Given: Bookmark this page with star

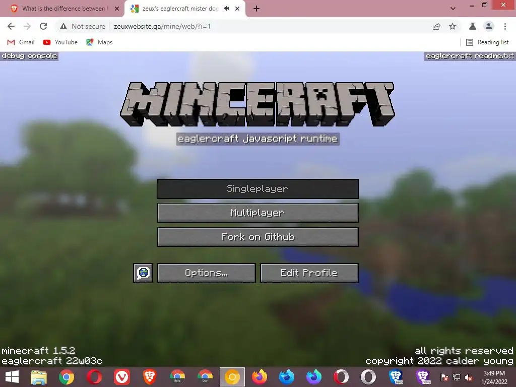Looking at the screenshot, I should coord(453,26).
